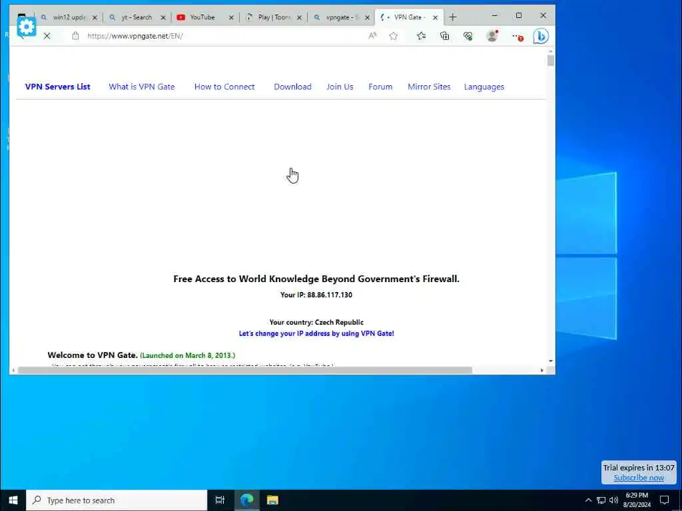Screen dimensions: 682x511
Task: Click Welcome to VPN Gate heading
Action: point(93,355)
